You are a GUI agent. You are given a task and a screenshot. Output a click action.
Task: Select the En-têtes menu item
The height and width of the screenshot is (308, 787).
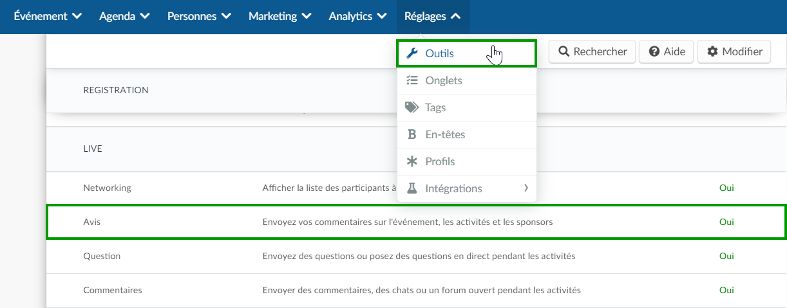(x=466, y=134)
